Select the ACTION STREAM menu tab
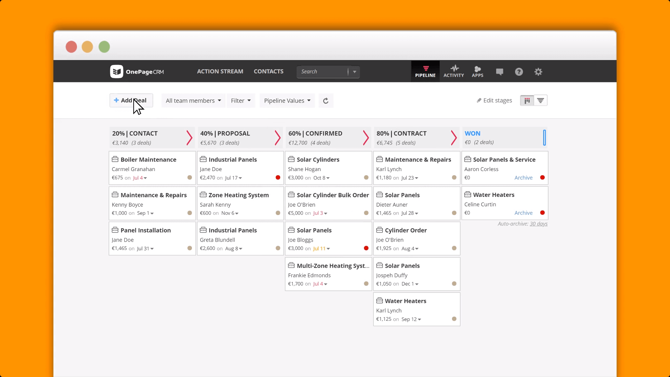Screen dimensions: 670x377 click(220, 71)
